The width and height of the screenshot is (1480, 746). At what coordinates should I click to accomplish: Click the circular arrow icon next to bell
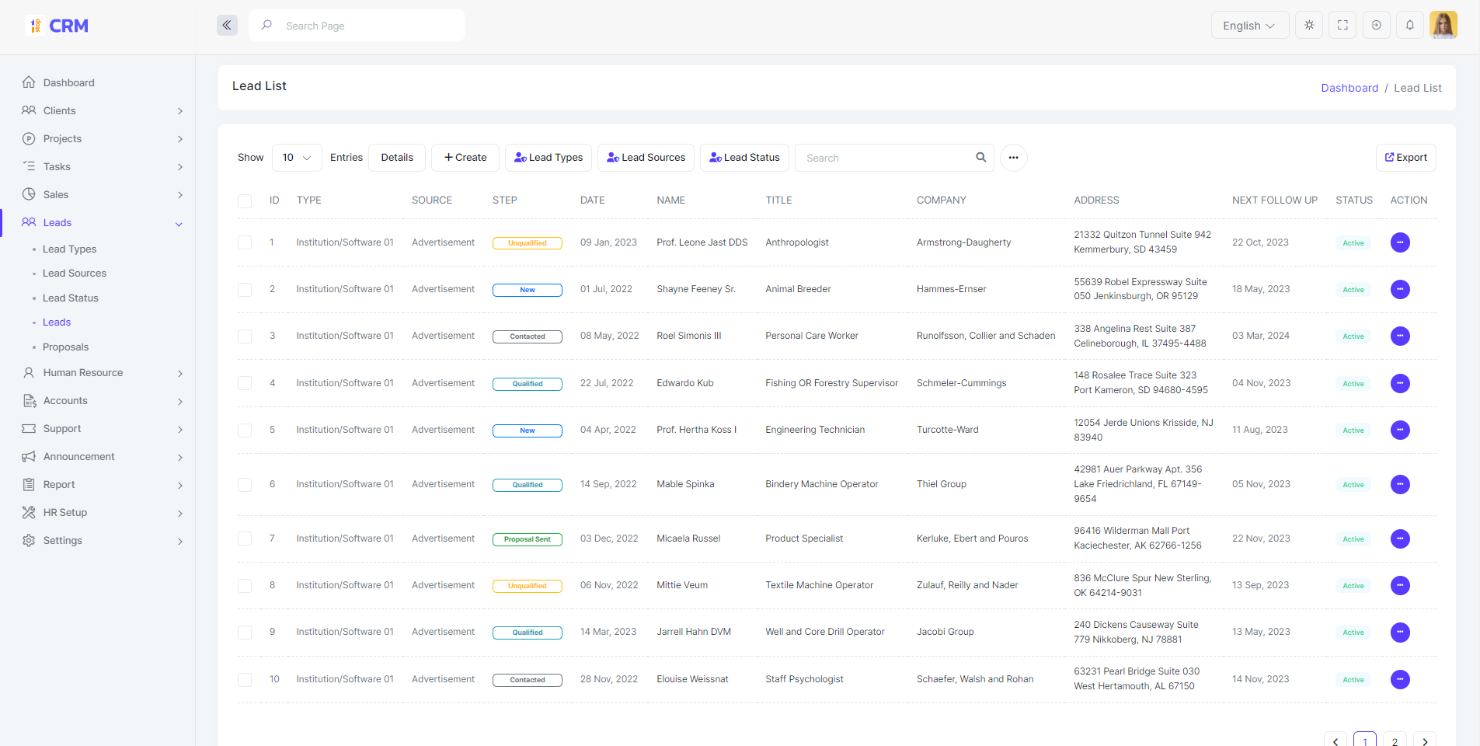tap(1376, 25)
